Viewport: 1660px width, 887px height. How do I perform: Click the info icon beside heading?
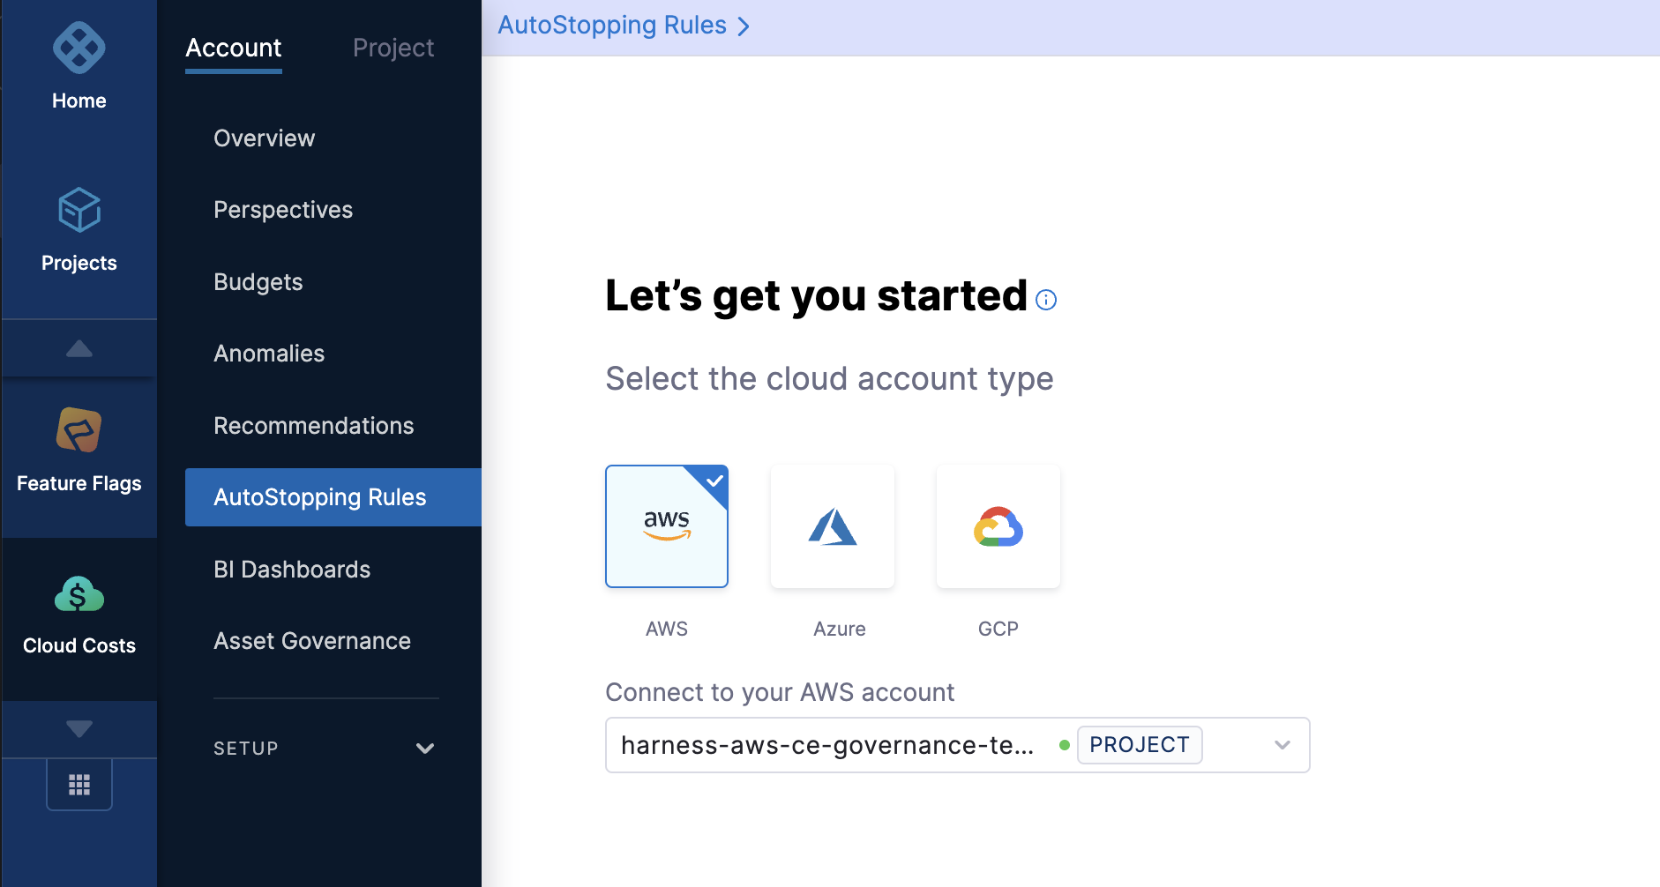pos(1046,300)
